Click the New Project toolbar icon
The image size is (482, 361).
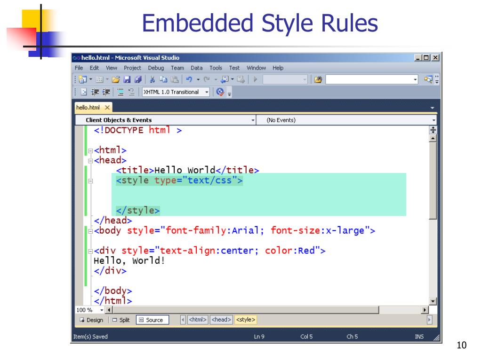point(83,80)
